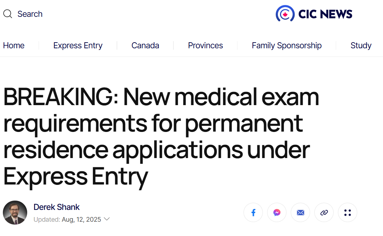This screenshot has width=383, height=236.
Task: Click the Updated Aug 12, 2025 date
Action: 67,220
